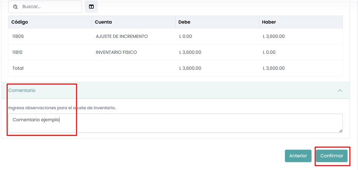Viewport: 358px width, 170px height.
Task: Collapse the Comentario section using the chevron
Action: click(x=340, y=91)
